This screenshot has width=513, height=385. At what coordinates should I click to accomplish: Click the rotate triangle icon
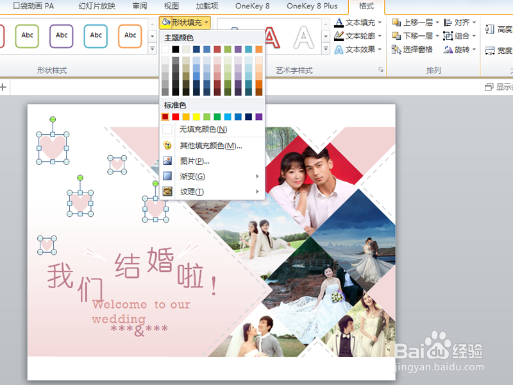pyautogui.click(x=448, y=50)
